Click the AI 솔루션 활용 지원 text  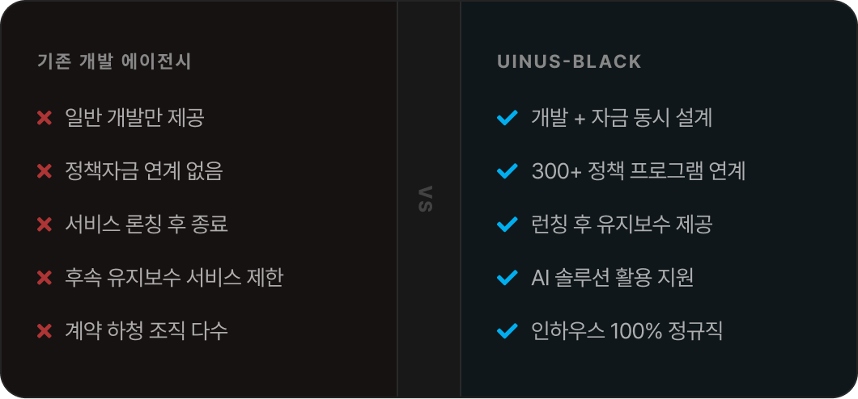coord(613,278)
